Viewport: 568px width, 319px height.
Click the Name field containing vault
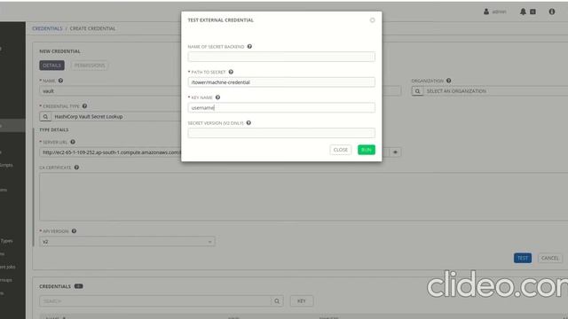pos(110,91)
